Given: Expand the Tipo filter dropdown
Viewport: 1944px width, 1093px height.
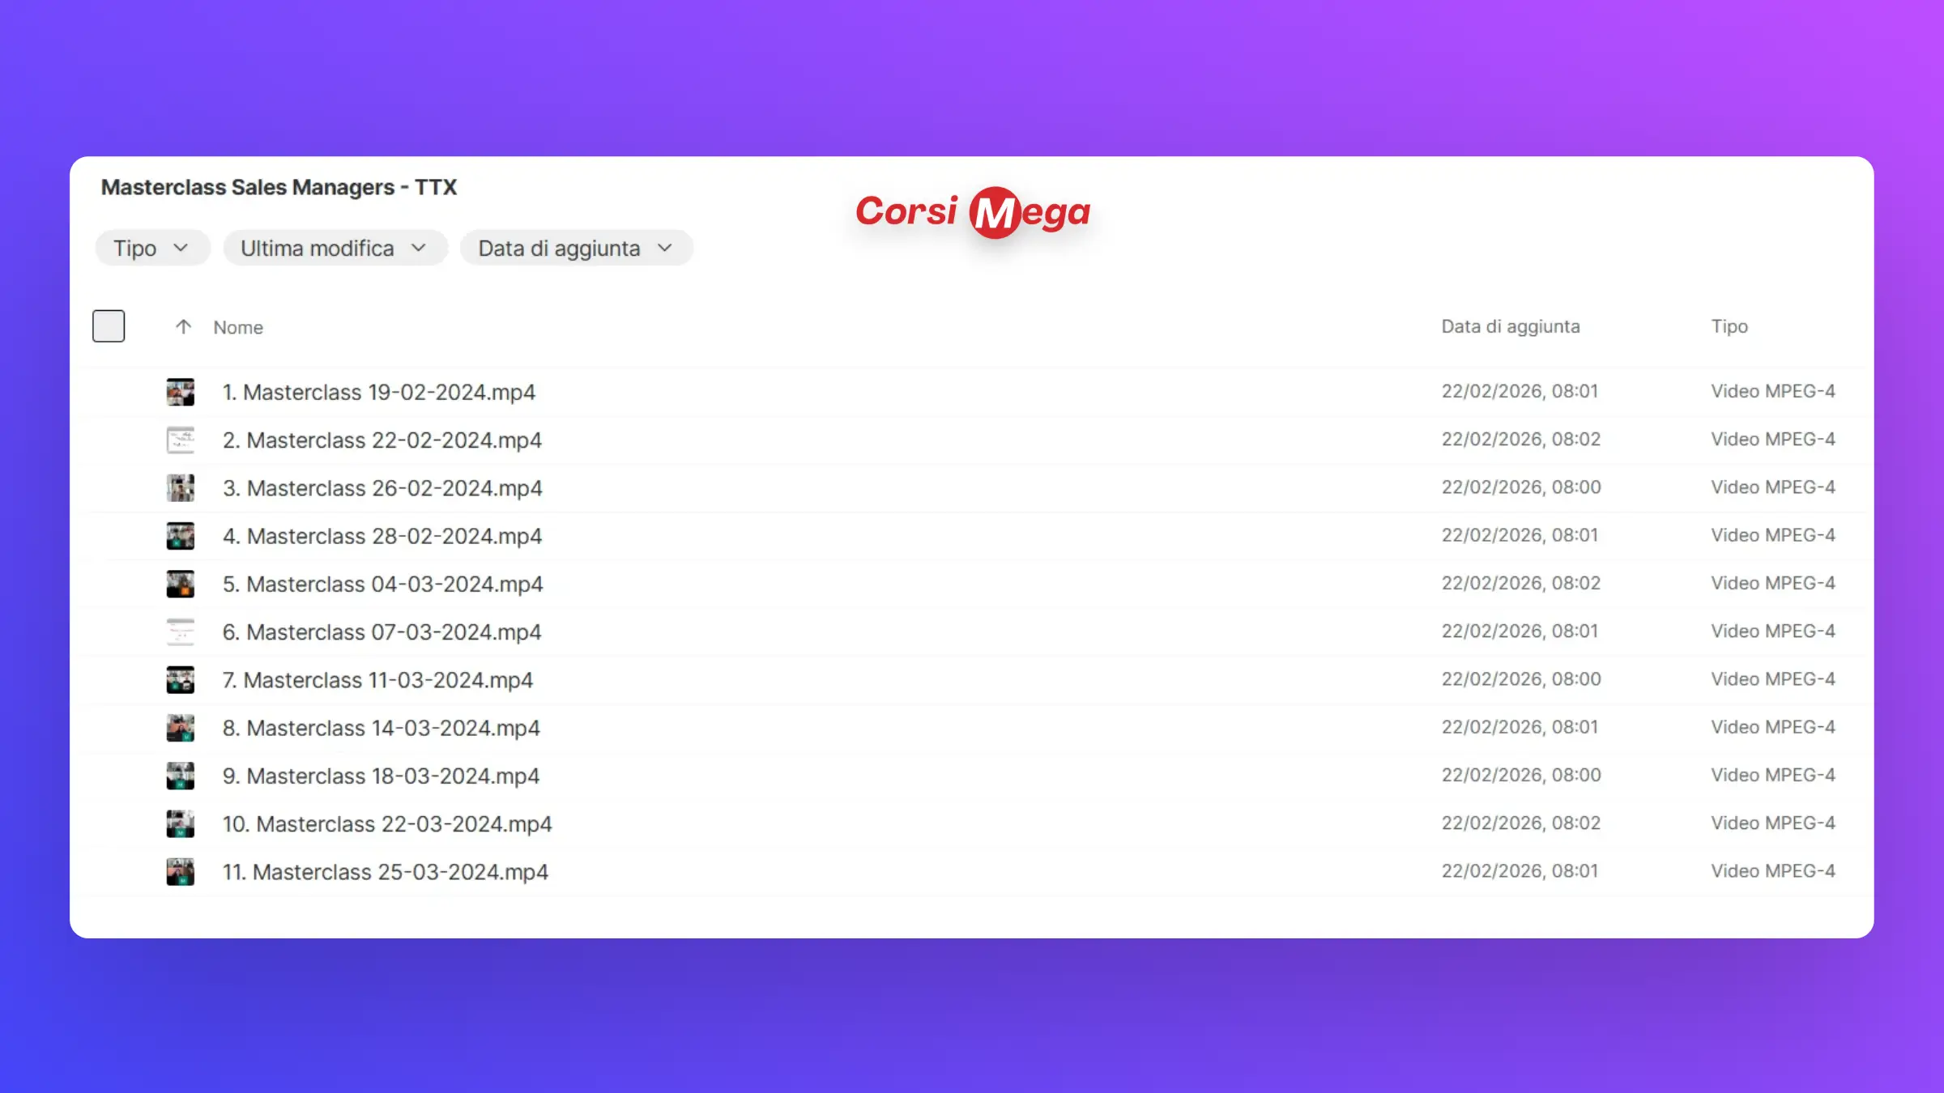Looking at the screenshot, I should pos(152,249).
